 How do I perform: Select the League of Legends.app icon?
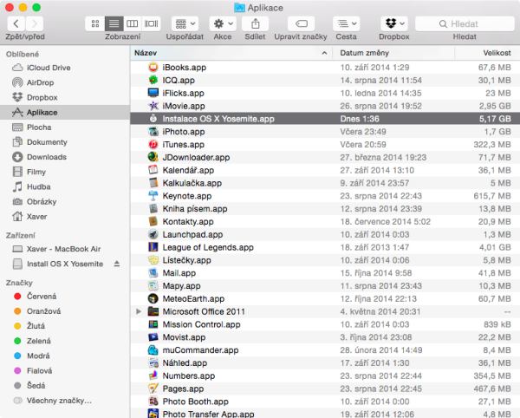point(152,248)
